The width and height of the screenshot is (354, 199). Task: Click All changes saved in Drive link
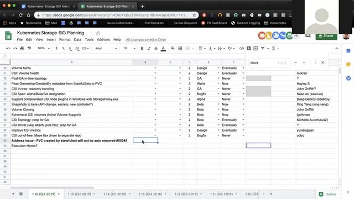[146, 39]
